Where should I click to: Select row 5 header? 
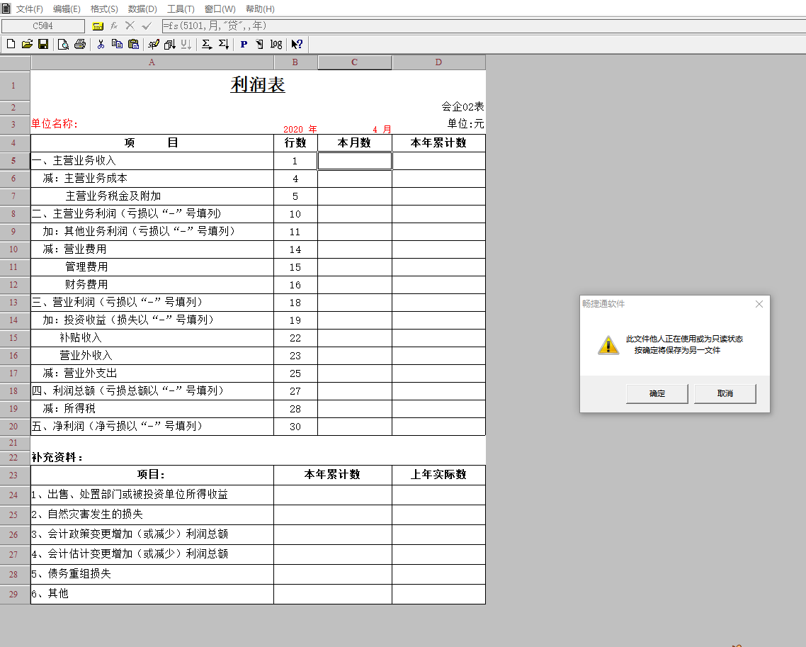14,161
